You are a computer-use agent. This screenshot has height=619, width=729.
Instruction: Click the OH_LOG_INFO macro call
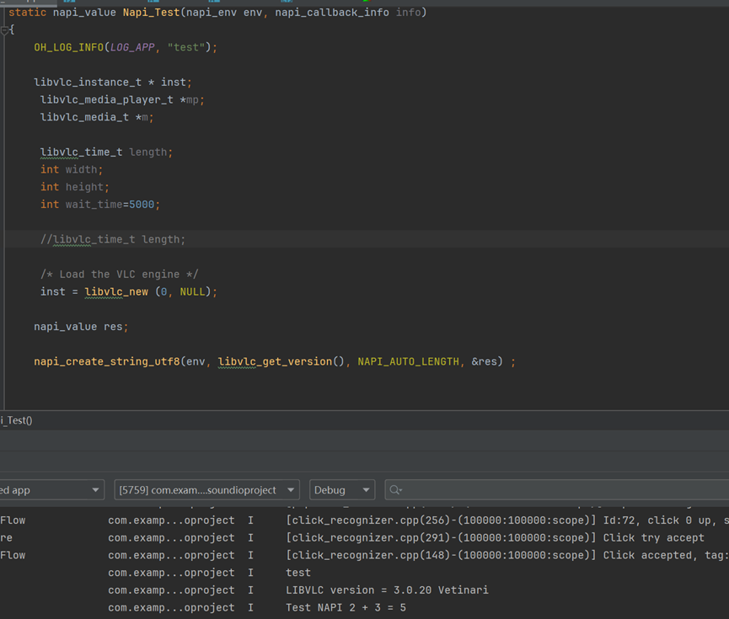68,47
